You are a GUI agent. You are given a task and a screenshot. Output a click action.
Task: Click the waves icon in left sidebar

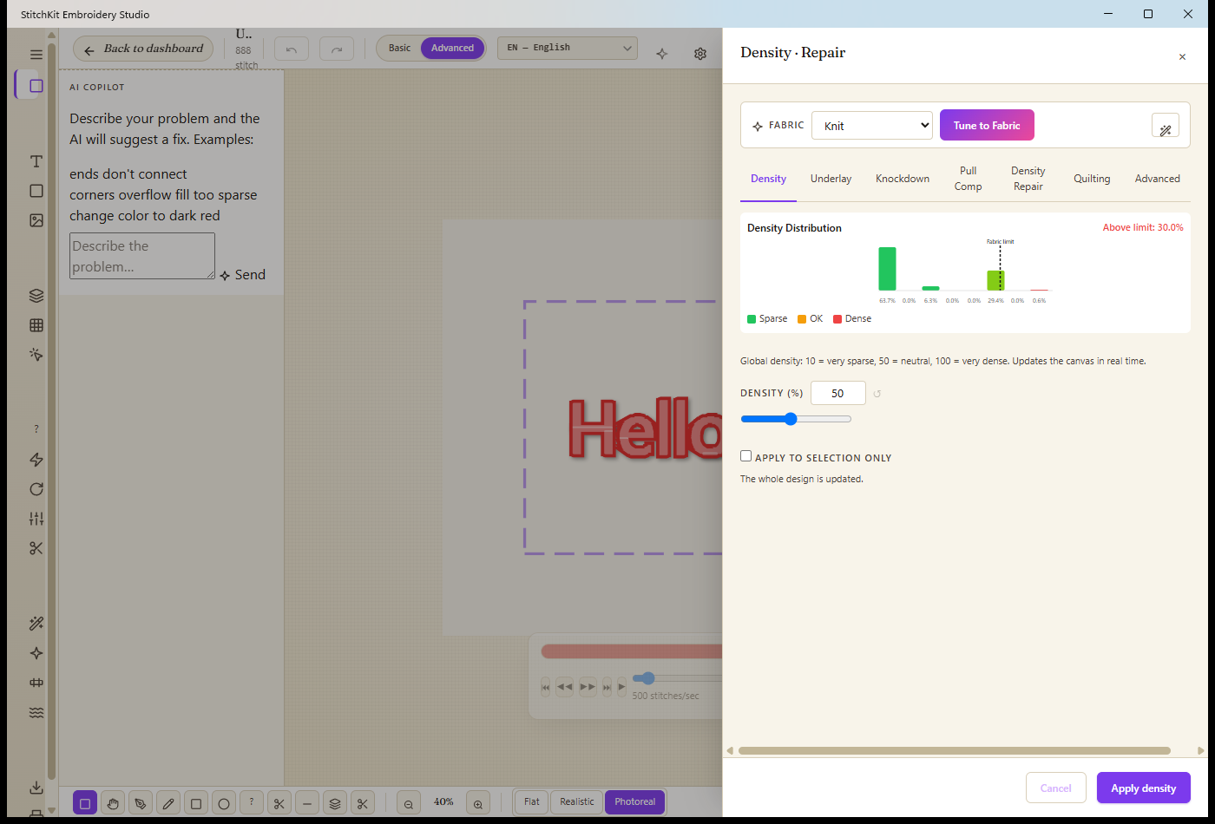[36, 712]
